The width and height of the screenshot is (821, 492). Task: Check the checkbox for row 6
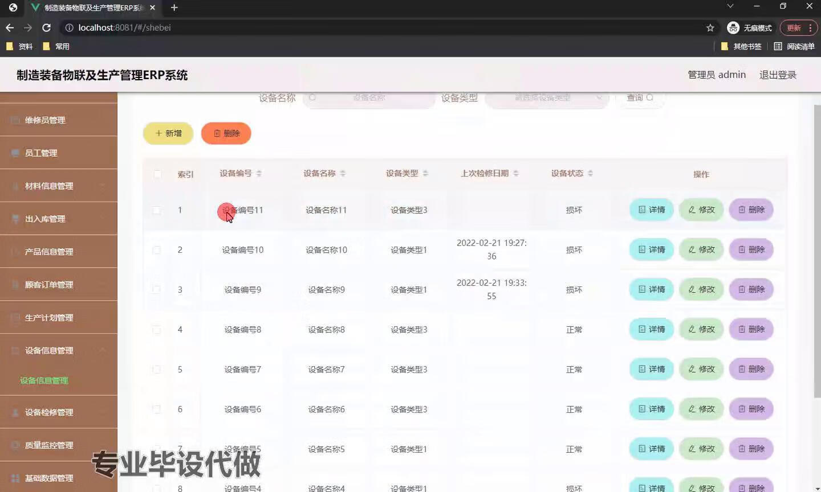point(156,409)
